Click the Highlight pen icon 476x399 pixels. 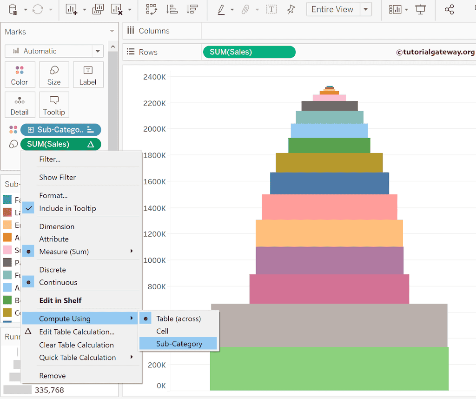point(221,9)
